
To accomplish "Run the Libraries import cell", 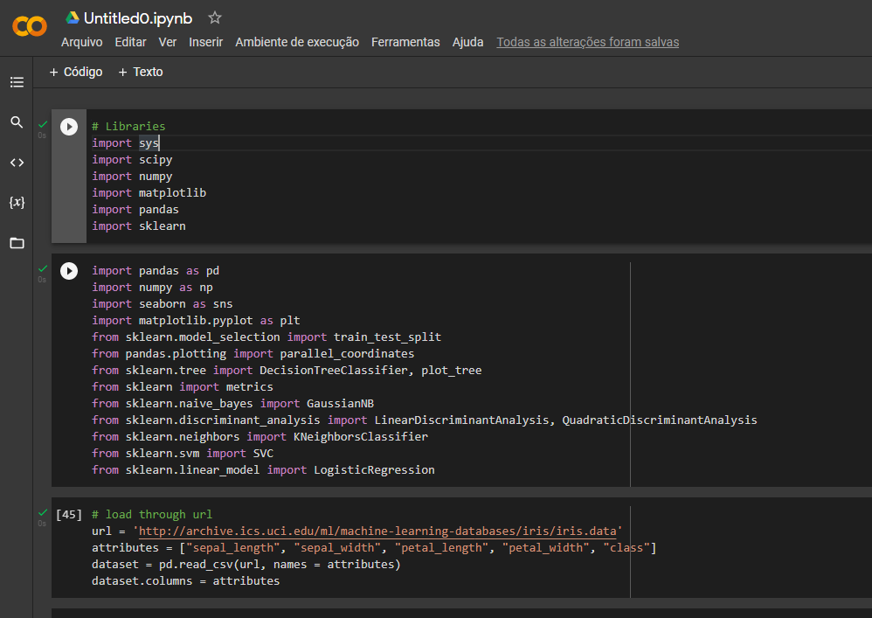I will (x=69, y=126).
